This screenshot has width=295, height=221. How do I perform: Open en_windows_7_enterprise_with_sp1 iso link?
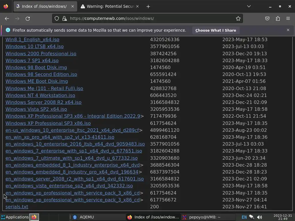click(x=74, y=151)
